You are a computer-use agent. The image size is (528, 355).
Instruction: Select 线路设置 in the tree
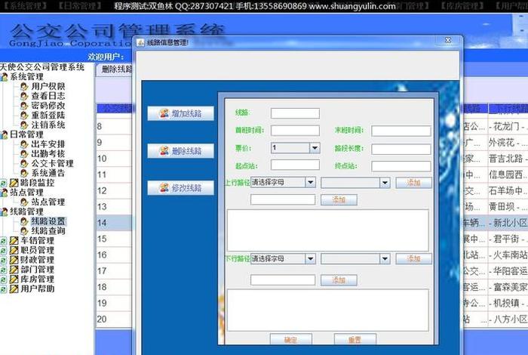[x=48, y=221]
